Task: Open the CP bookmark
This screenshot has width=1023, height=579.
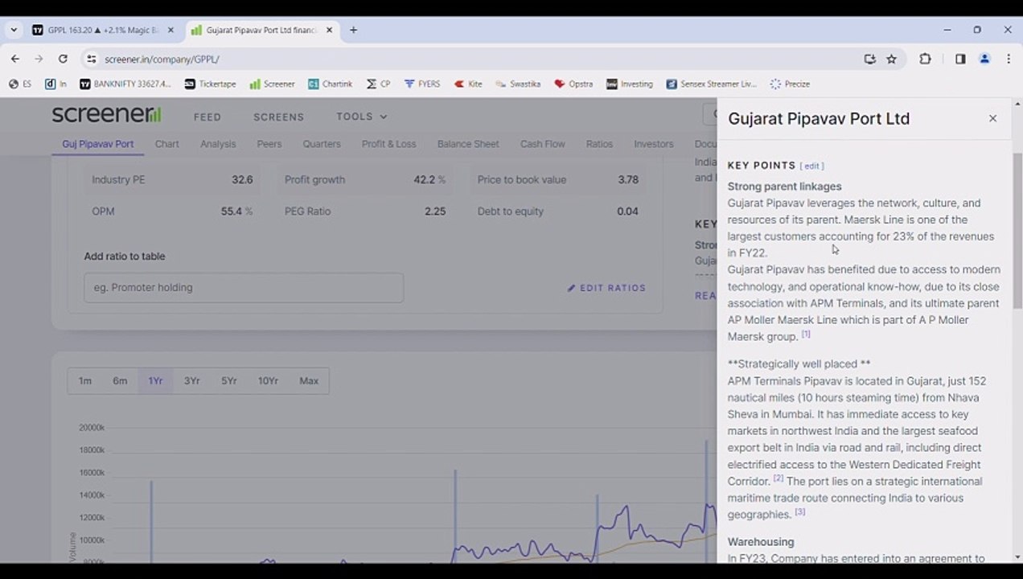Action: 378,84
